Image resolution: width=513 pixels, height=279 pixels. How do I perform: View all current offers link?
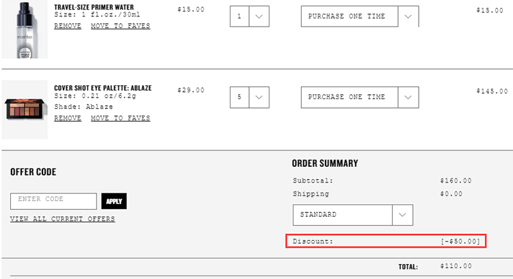click(62, 219)
